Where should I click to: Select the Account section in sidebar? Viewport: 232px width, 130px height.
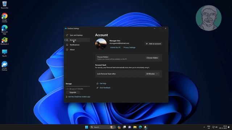77,40
